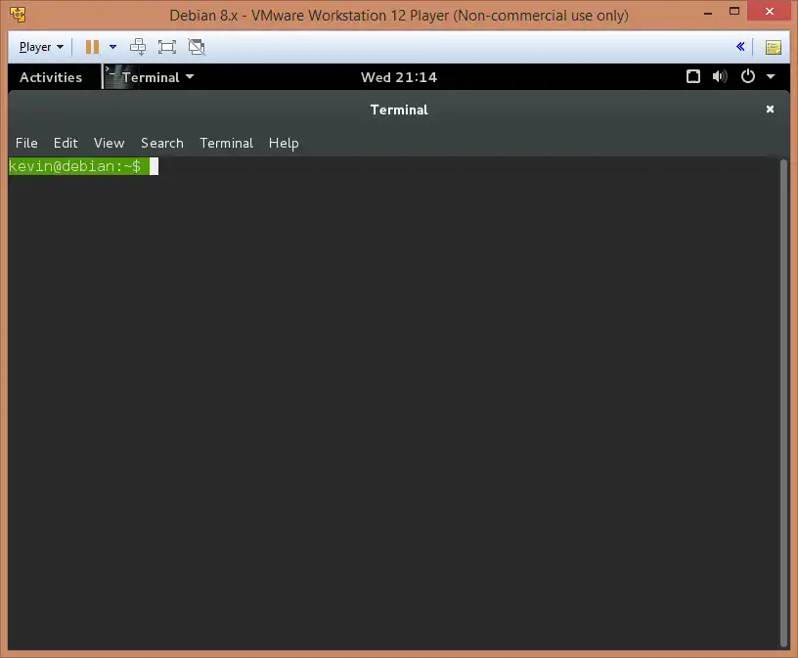Close the Terminal window with x
The image size is (798, 658).
tap(770, 109)
